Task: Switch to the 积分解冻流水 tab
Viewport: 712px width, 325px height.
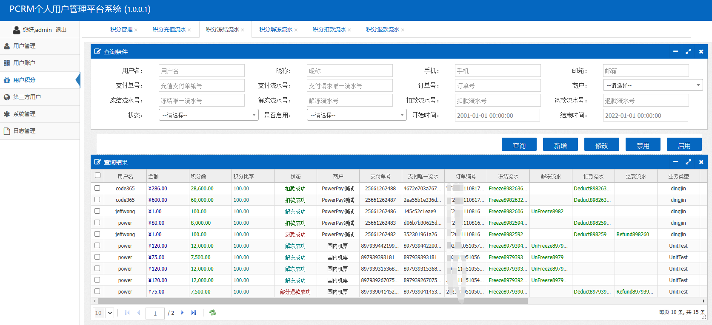Action: pyautogui.click(x=276, y=29)
